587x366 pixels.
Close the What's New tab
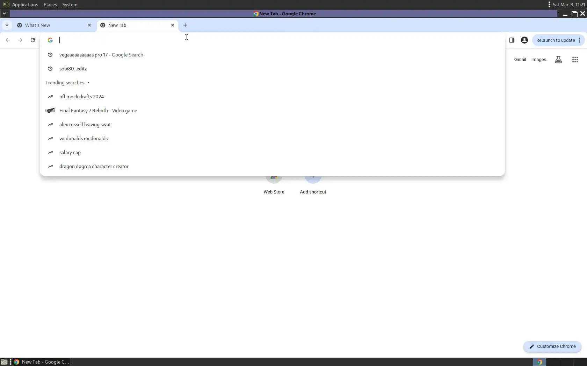point(89,25)
